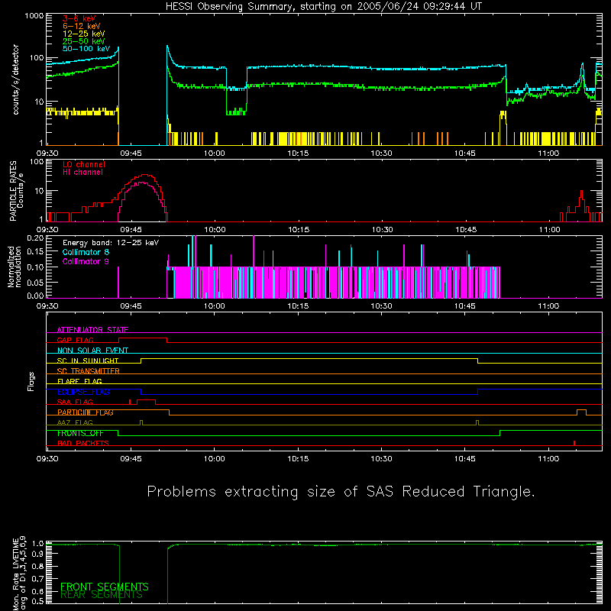Click the SC_IN_SUNLIGHT flag label
The width and height of the screenshot is (611, 611).
click(x=88, y=360)
